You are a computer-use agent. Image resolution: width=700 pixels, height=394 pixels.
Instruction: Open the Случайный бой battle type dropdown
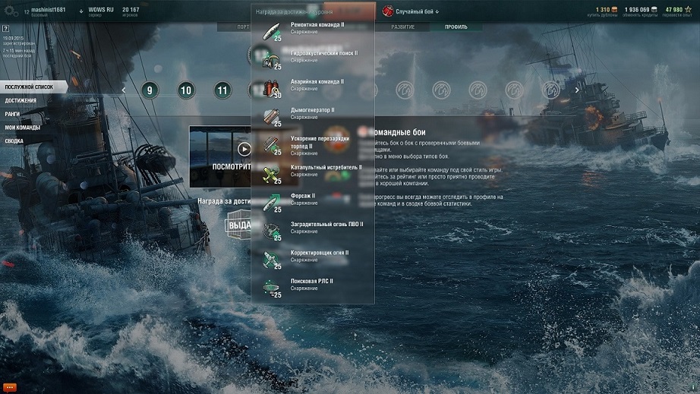[x=417, y=11]
